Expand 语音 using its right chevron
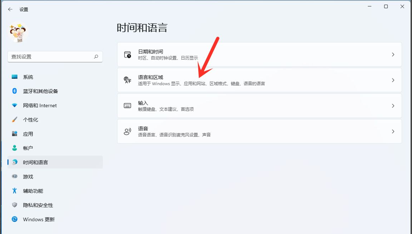The height and width of the screenshot is (234, 412). tap(393, 131)
